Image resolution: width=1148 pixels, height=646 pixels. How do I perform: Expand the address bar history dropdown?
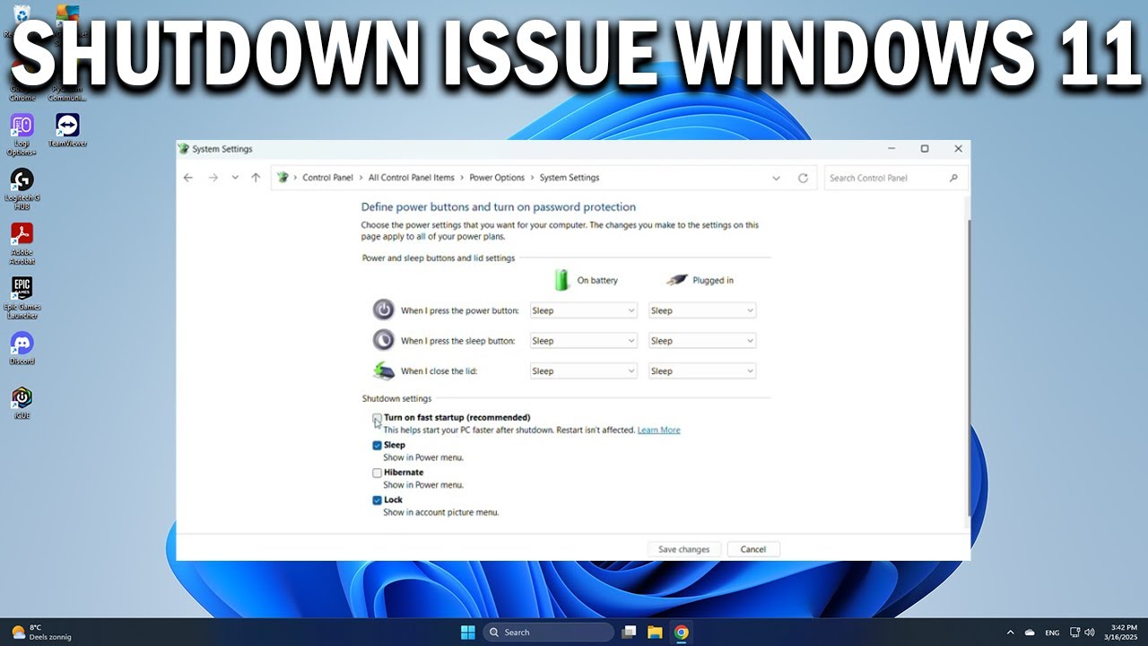tap(776, 178)
